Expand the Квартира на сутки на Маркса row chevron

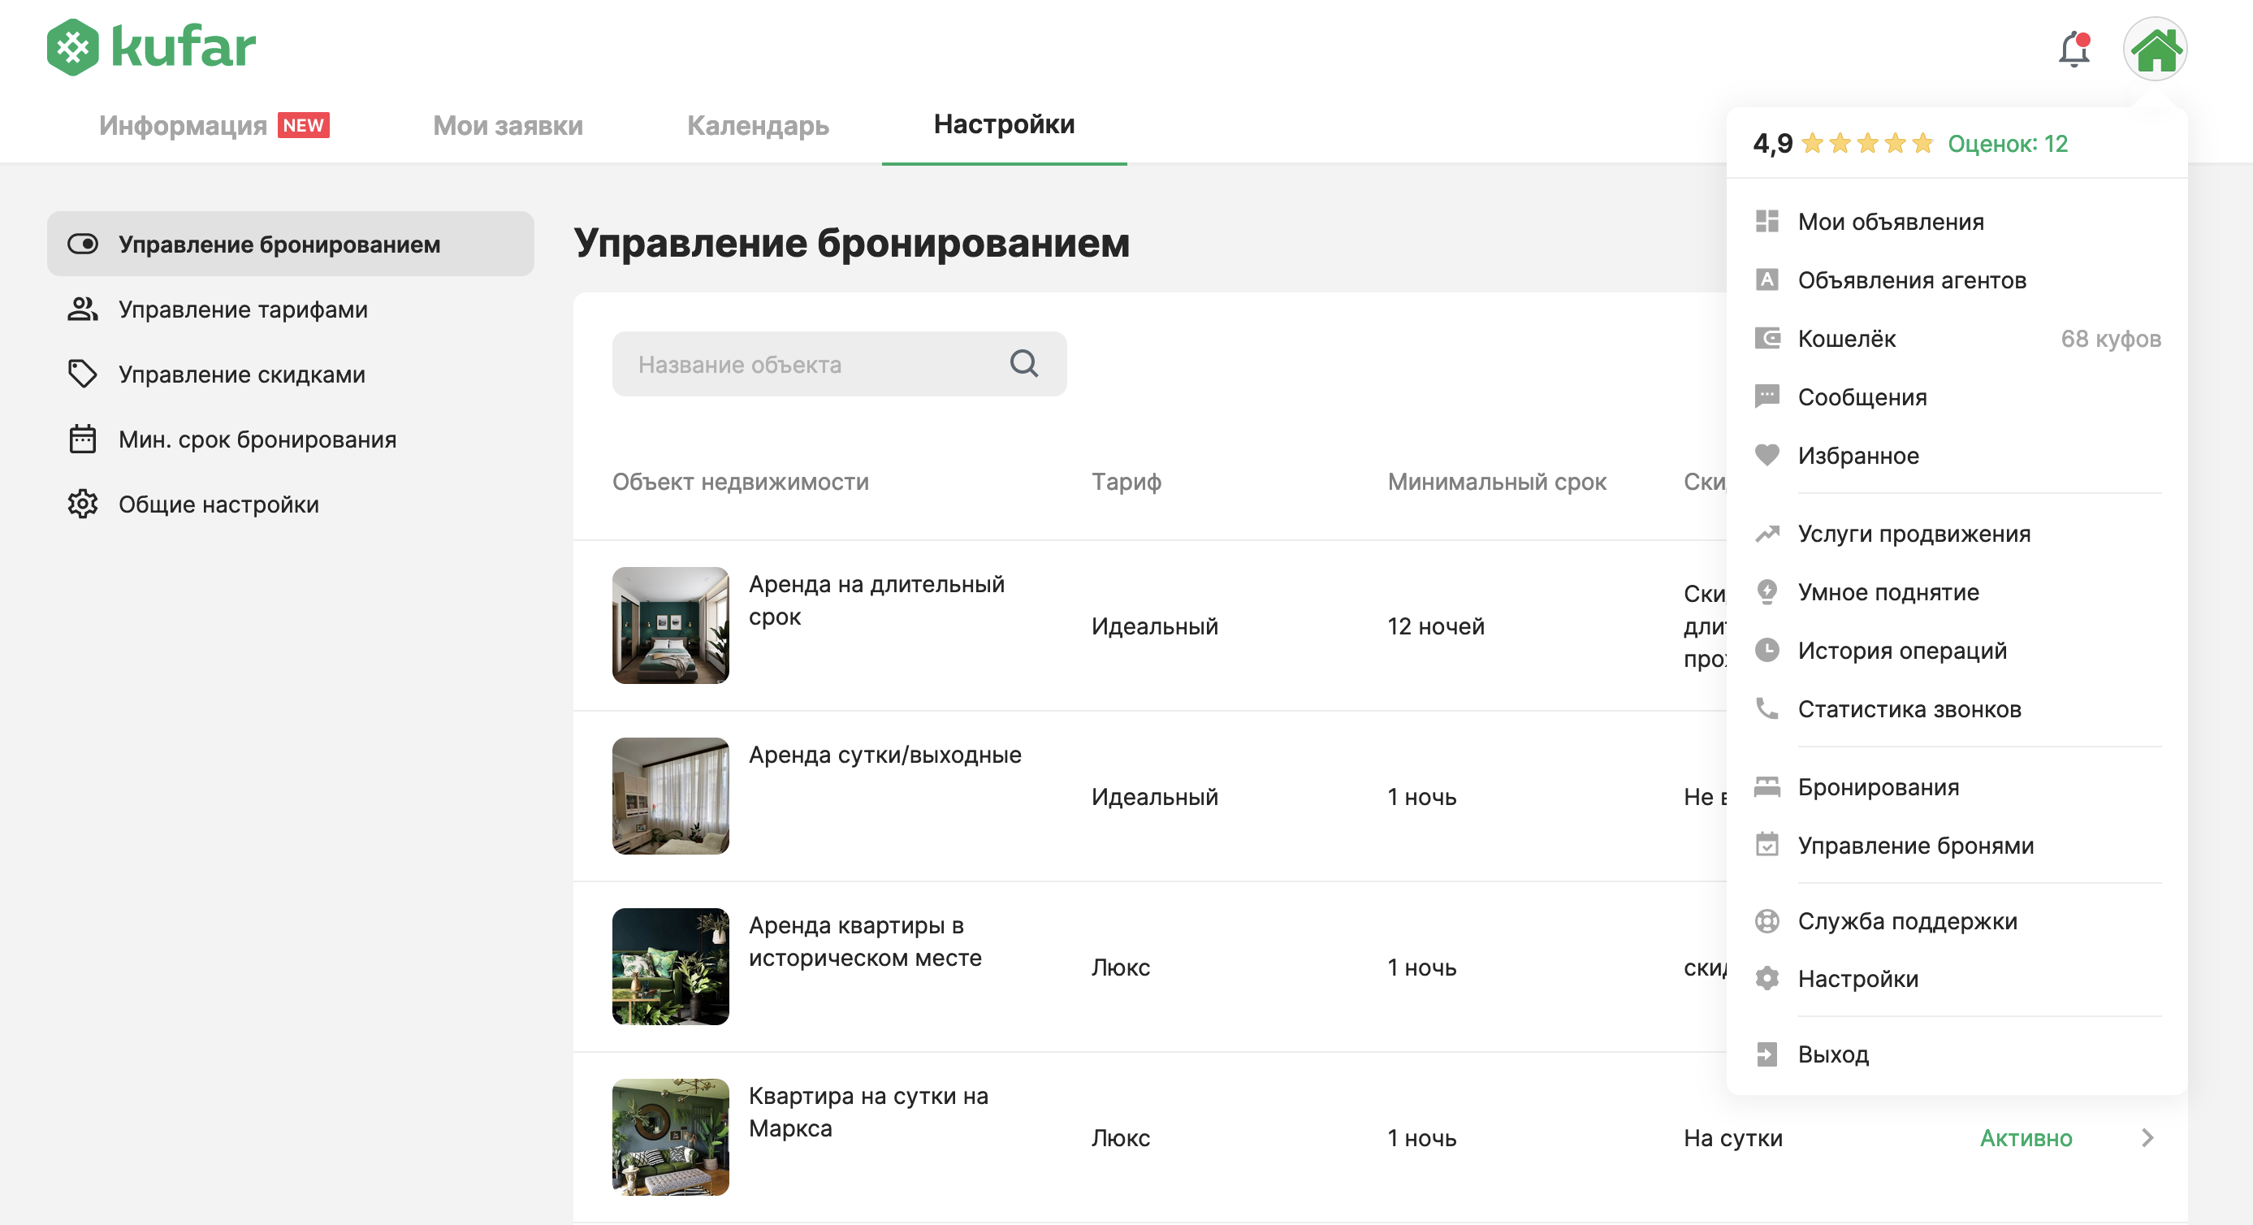pyautogui.click(x=2147, y=1137)
